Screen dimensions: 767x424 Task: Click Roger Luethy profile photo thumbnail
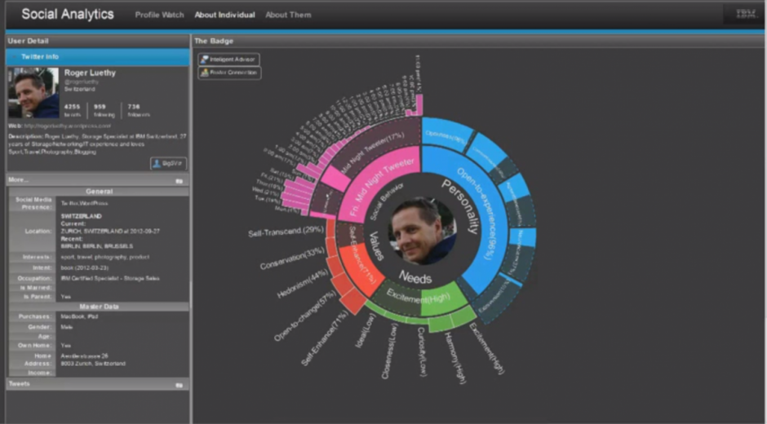pos(33,93)
